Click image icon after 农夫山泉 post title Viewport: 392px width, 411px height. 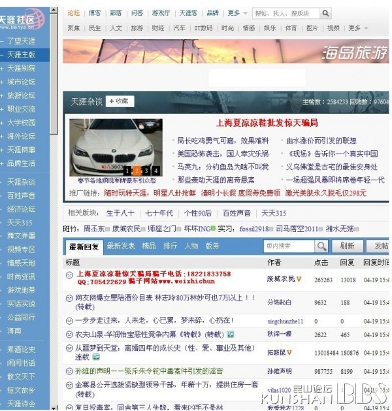[x=231, y=334]
